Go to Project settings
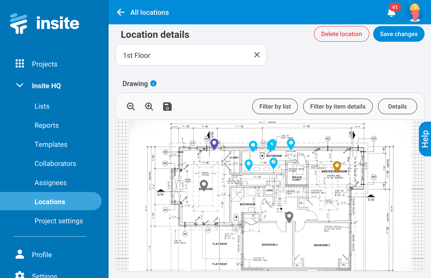431x278 pixels. click(59, 221)
